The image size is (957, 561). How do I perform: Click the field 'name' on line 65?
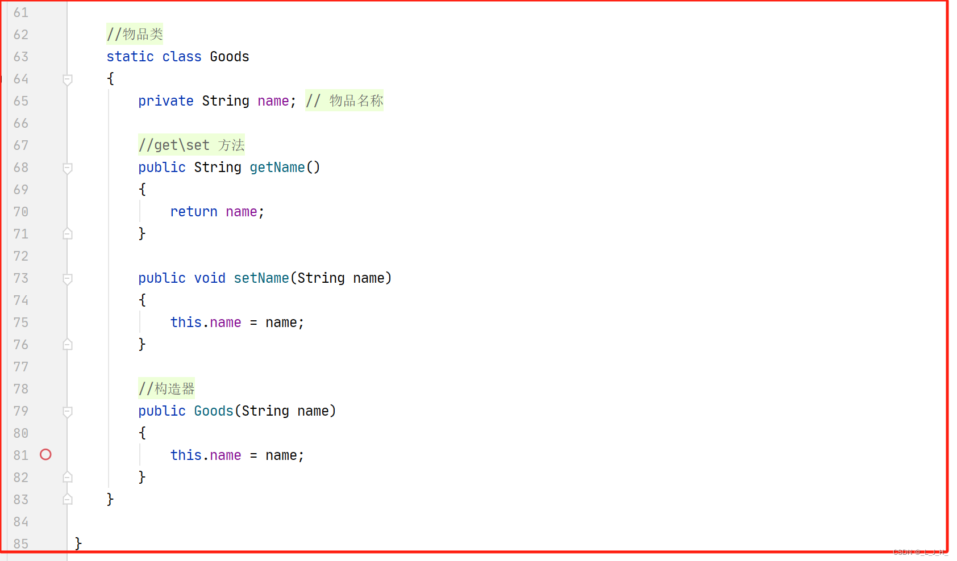(x=273, y=101)
